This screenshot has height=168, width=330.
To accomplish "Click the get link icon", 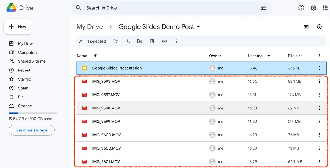I will [164, 41].
